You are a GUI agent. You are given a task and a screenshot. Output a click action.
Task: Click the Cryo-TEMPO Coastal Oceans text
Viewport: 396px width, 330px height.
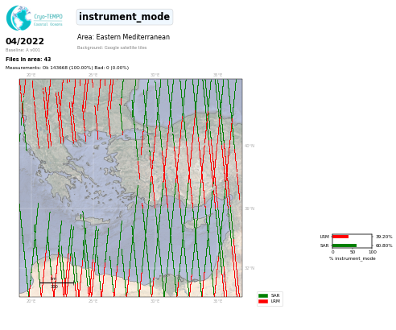[x=48, y=20]
